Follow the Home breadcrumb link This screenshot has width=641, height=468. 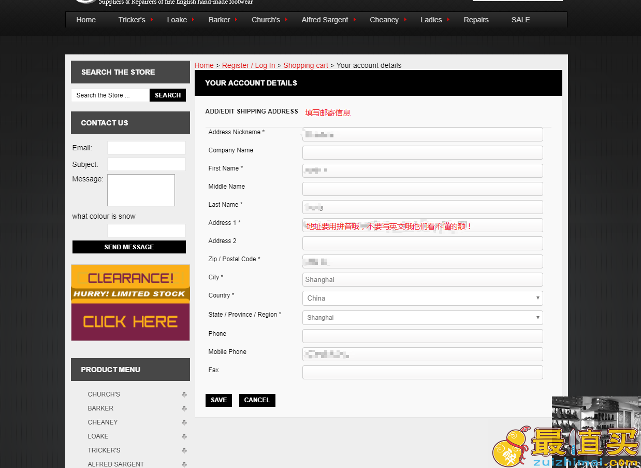click(x=204, y=65)
